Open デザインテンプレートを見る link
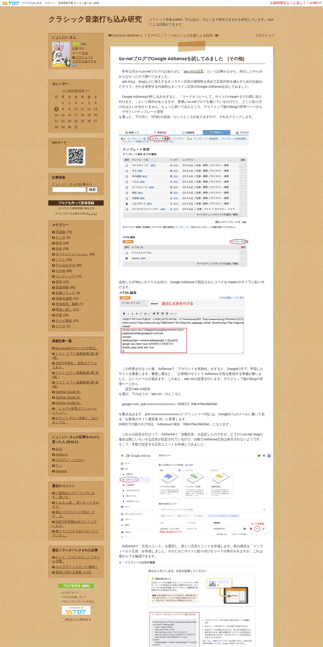The height and width of the screenshot is (647, 323). 77,602
